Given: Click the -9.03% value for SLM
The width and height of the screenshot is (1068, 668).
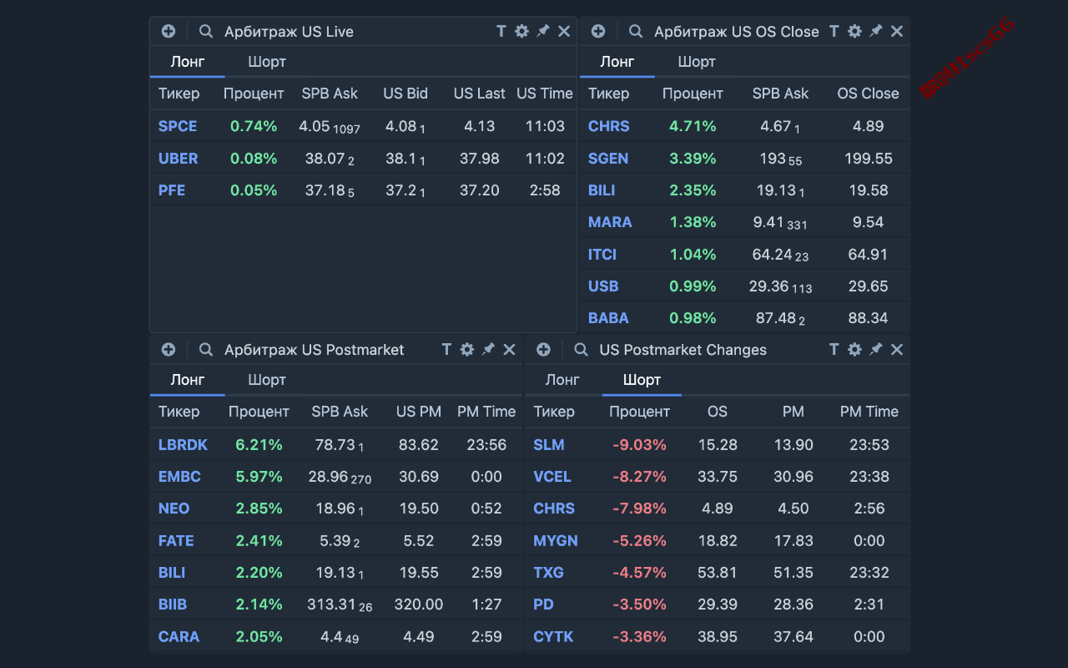Looking at the screenshot, I should coord(639,445).
